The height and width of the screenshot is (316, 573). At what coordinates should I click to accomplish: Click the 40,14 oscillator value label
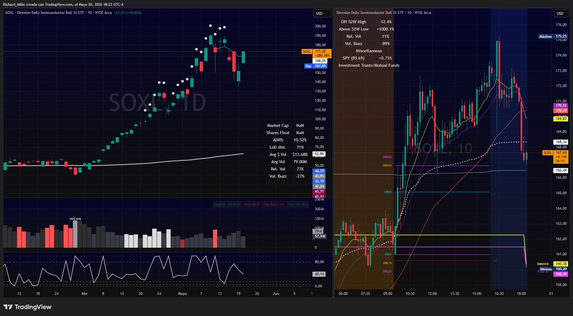click(x=319, y=274)
